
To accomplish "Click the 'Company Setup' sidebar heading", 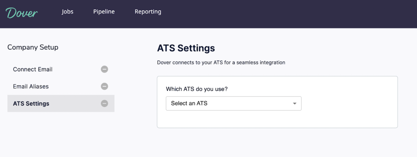I will pyautogui.click(x=33, y=48).
